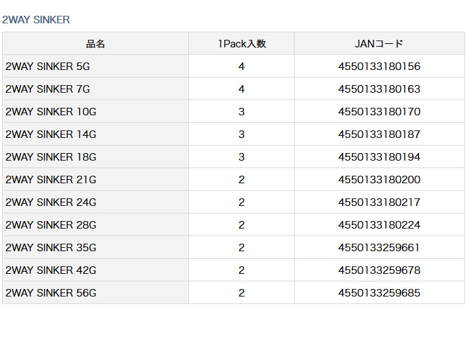The height and width of the screenshot is (348, 467).
Task: Click the 2WAY SINKER 28G cell
Action: 50,225
